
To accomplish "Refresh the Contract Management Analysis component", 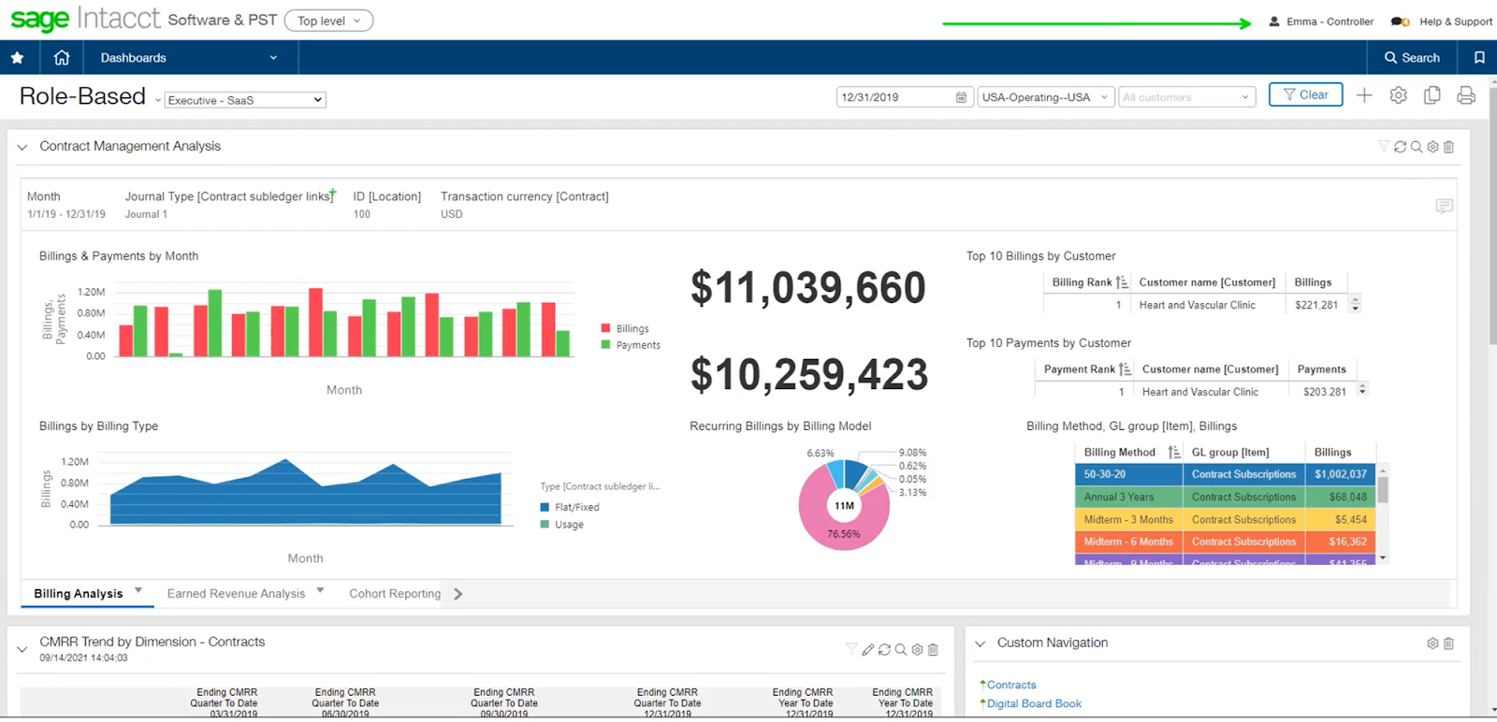I will point(1401,147).
